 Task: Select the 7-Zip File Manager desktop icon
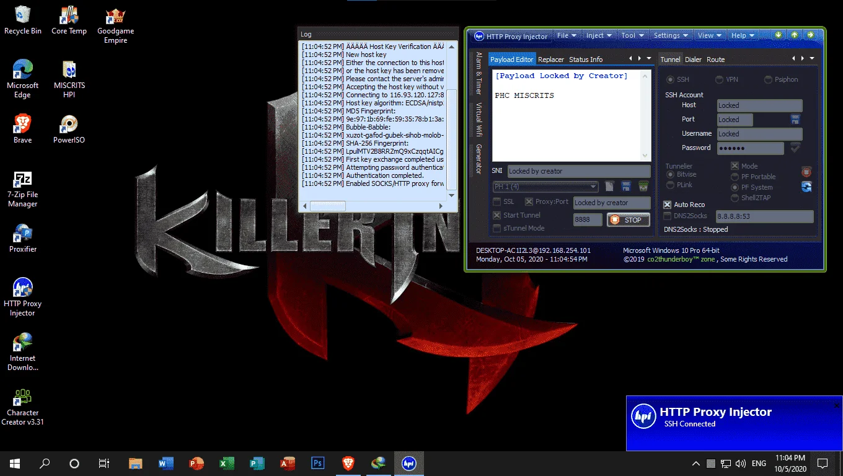pyautogui.click(x=23, y=189)
